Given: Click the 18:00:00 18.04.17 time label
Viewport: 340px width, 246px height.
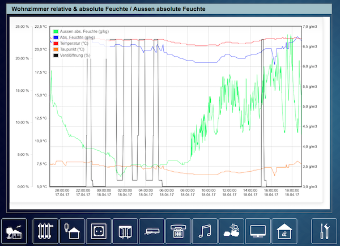Looking at the screenshot, I should [292, 192].
